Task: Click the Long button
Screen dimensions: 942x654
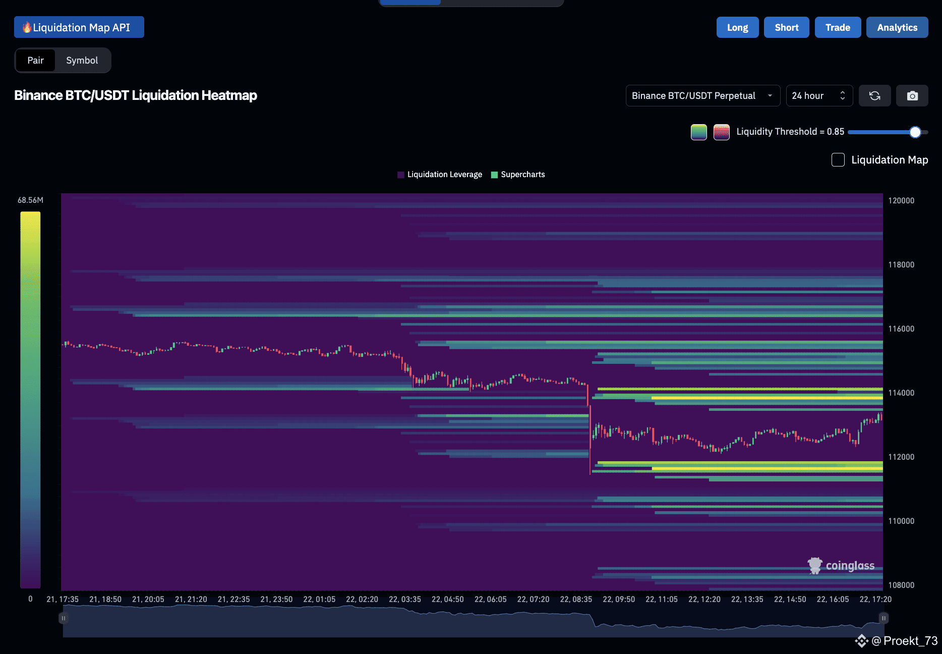Action: point(737,27)
